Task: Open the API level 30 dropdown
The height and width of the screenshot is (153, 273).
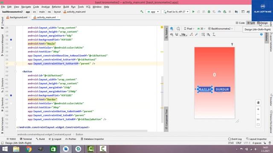Action: pos(201,28)
